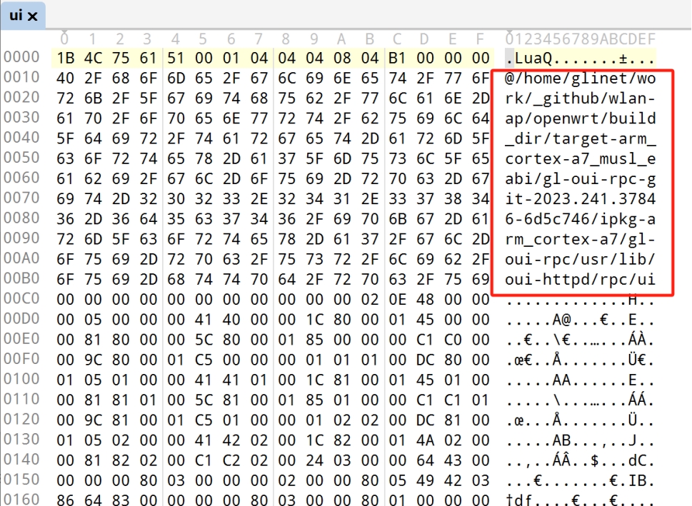Viewport: 692px width, 506px height.
Task: Click byte 0E in row 00C0
Action: pyautogui.click(x=397, y=300)
